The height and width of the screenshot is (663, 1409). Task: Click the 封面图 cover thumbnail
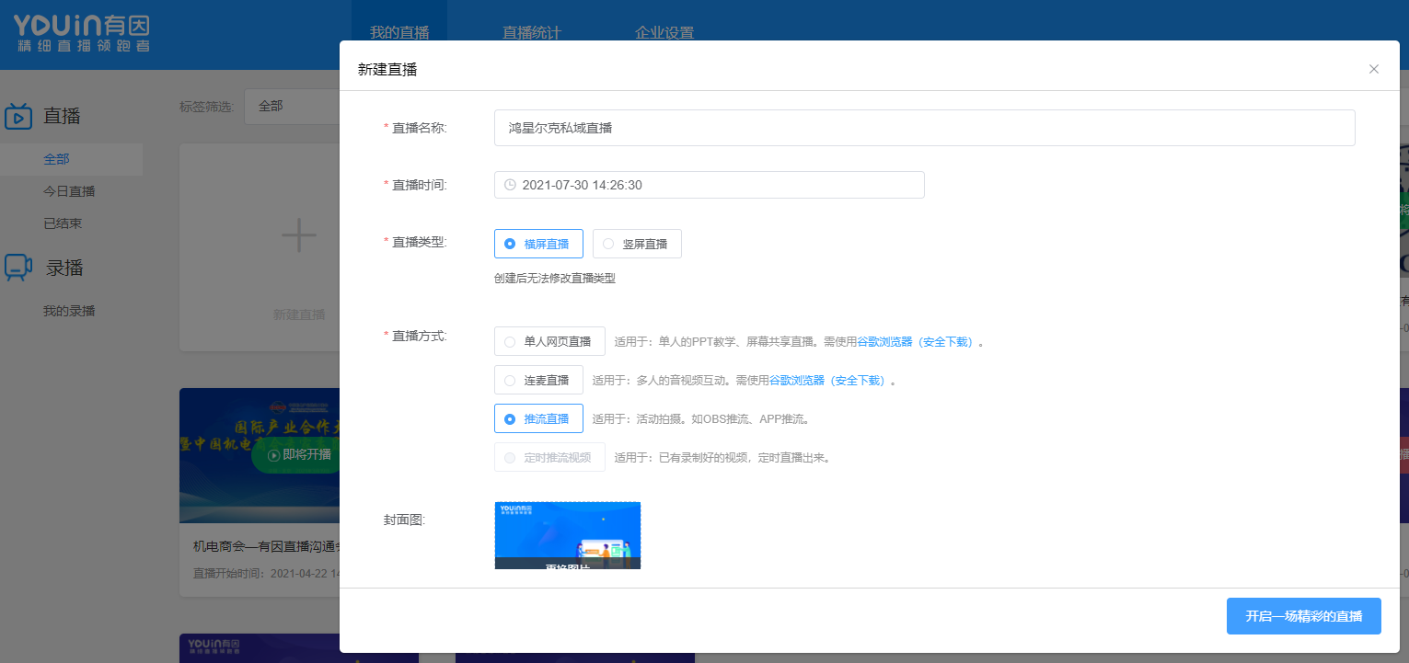[567, 535]
